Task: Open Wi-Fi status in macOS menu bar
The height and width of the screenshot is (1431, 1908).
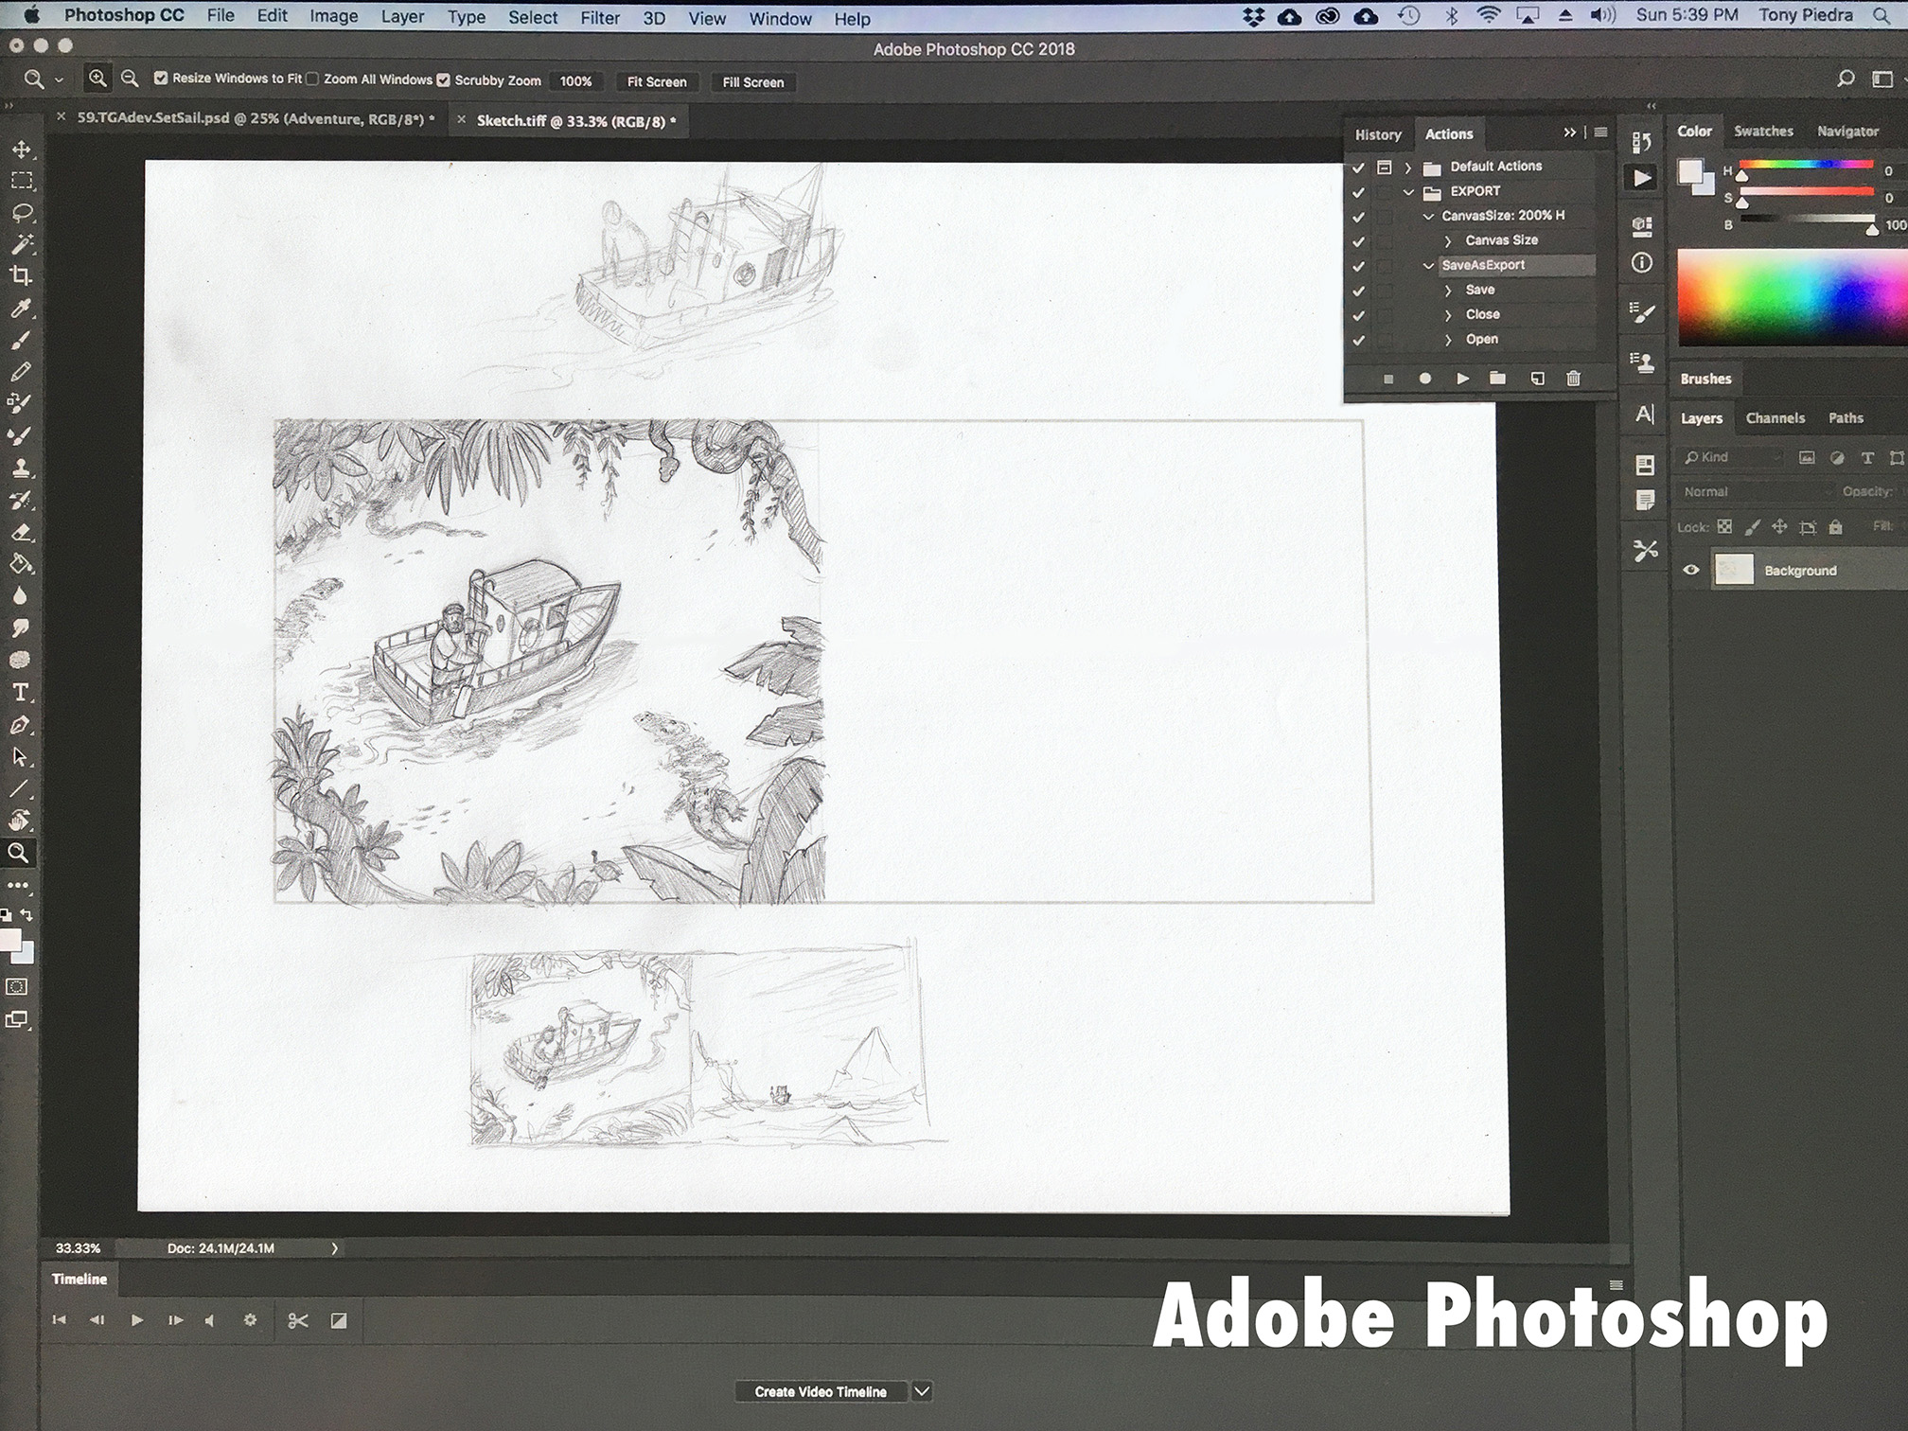Action: click(1489, 15)
